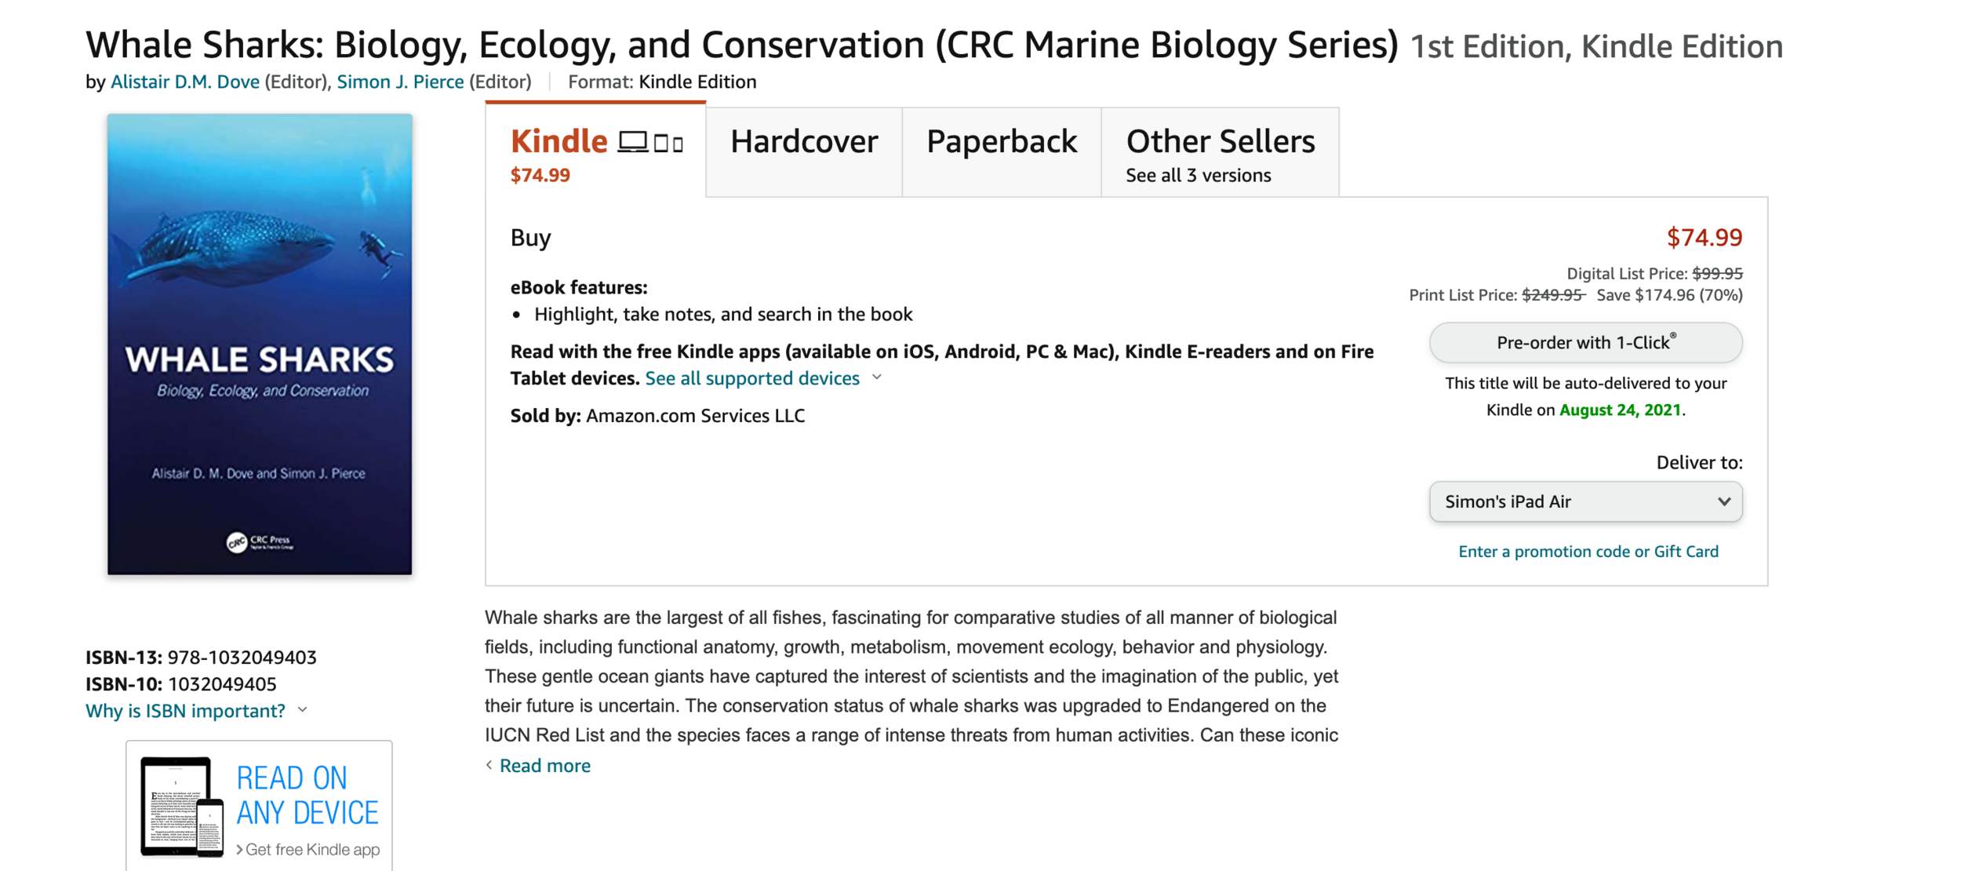This screenshot has width=1961, height=871.
Task: Open the Other Sellers tab
Action: tap(1220, 153)
